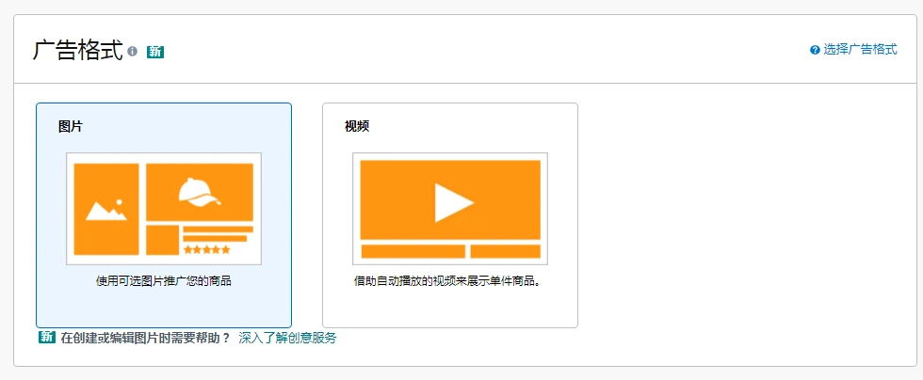This screenshot has height=380, width=923.
Task: Click the 使用可选图片推广您的商品 description text
Action: coord(164,280)
